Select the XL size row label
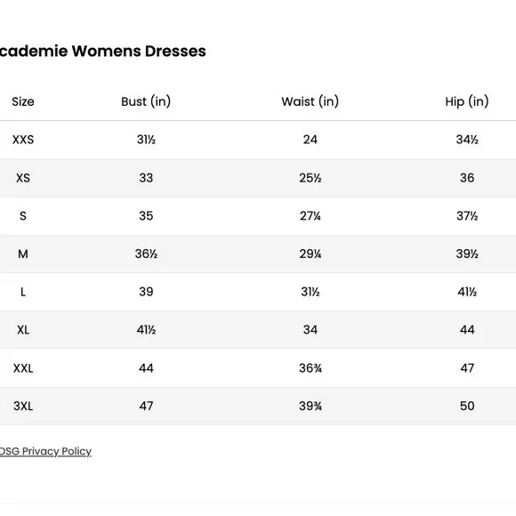The image size is (516, 516). click(23, 330)
